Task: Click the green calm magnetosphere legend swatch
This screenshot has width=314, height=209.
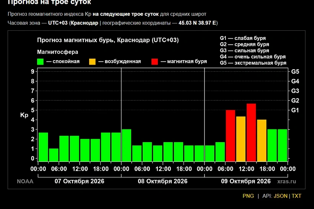Action: [40, 62]
